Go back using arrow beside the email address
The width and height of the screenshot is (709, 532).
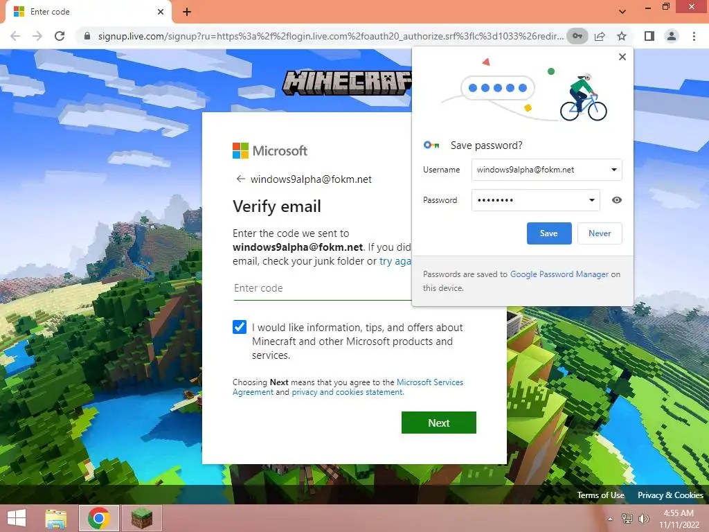pos(240,179)
